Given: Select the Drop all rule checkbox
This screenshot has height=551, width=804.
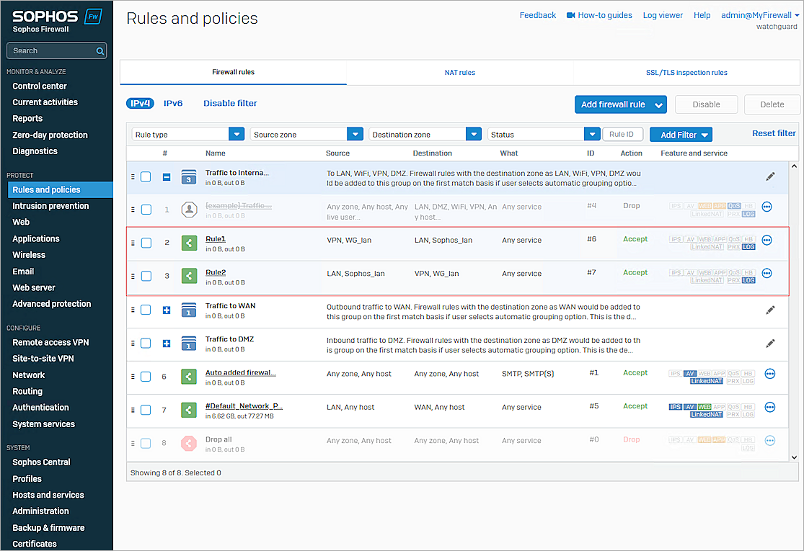Looking at the screenshot, I should point(146,442).
